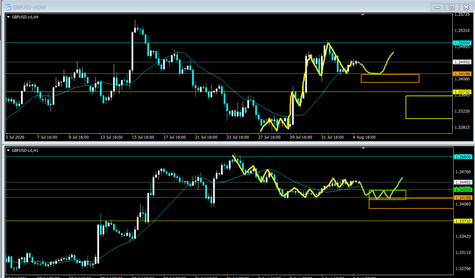This screenshot has height=278, width=475.
Task: Click the '17 Jul 16:00' time axis label
Action: (174, 137)
